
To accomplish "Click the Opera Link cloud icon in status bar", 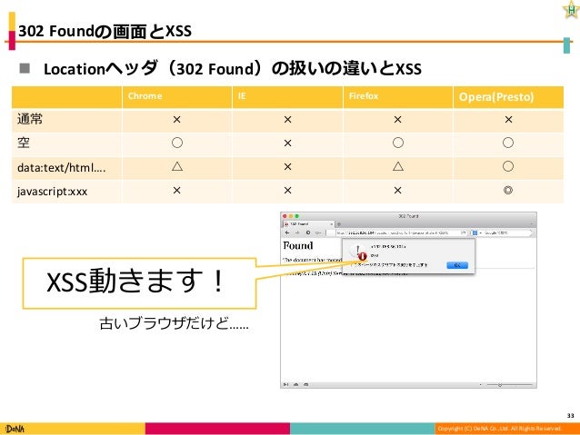I will pyautogui.click(x=296, y=384).
